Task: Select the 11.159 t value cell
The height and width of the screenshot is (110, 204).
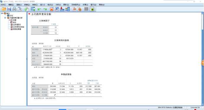Action: pyautogui.click(x=71, y=86)
